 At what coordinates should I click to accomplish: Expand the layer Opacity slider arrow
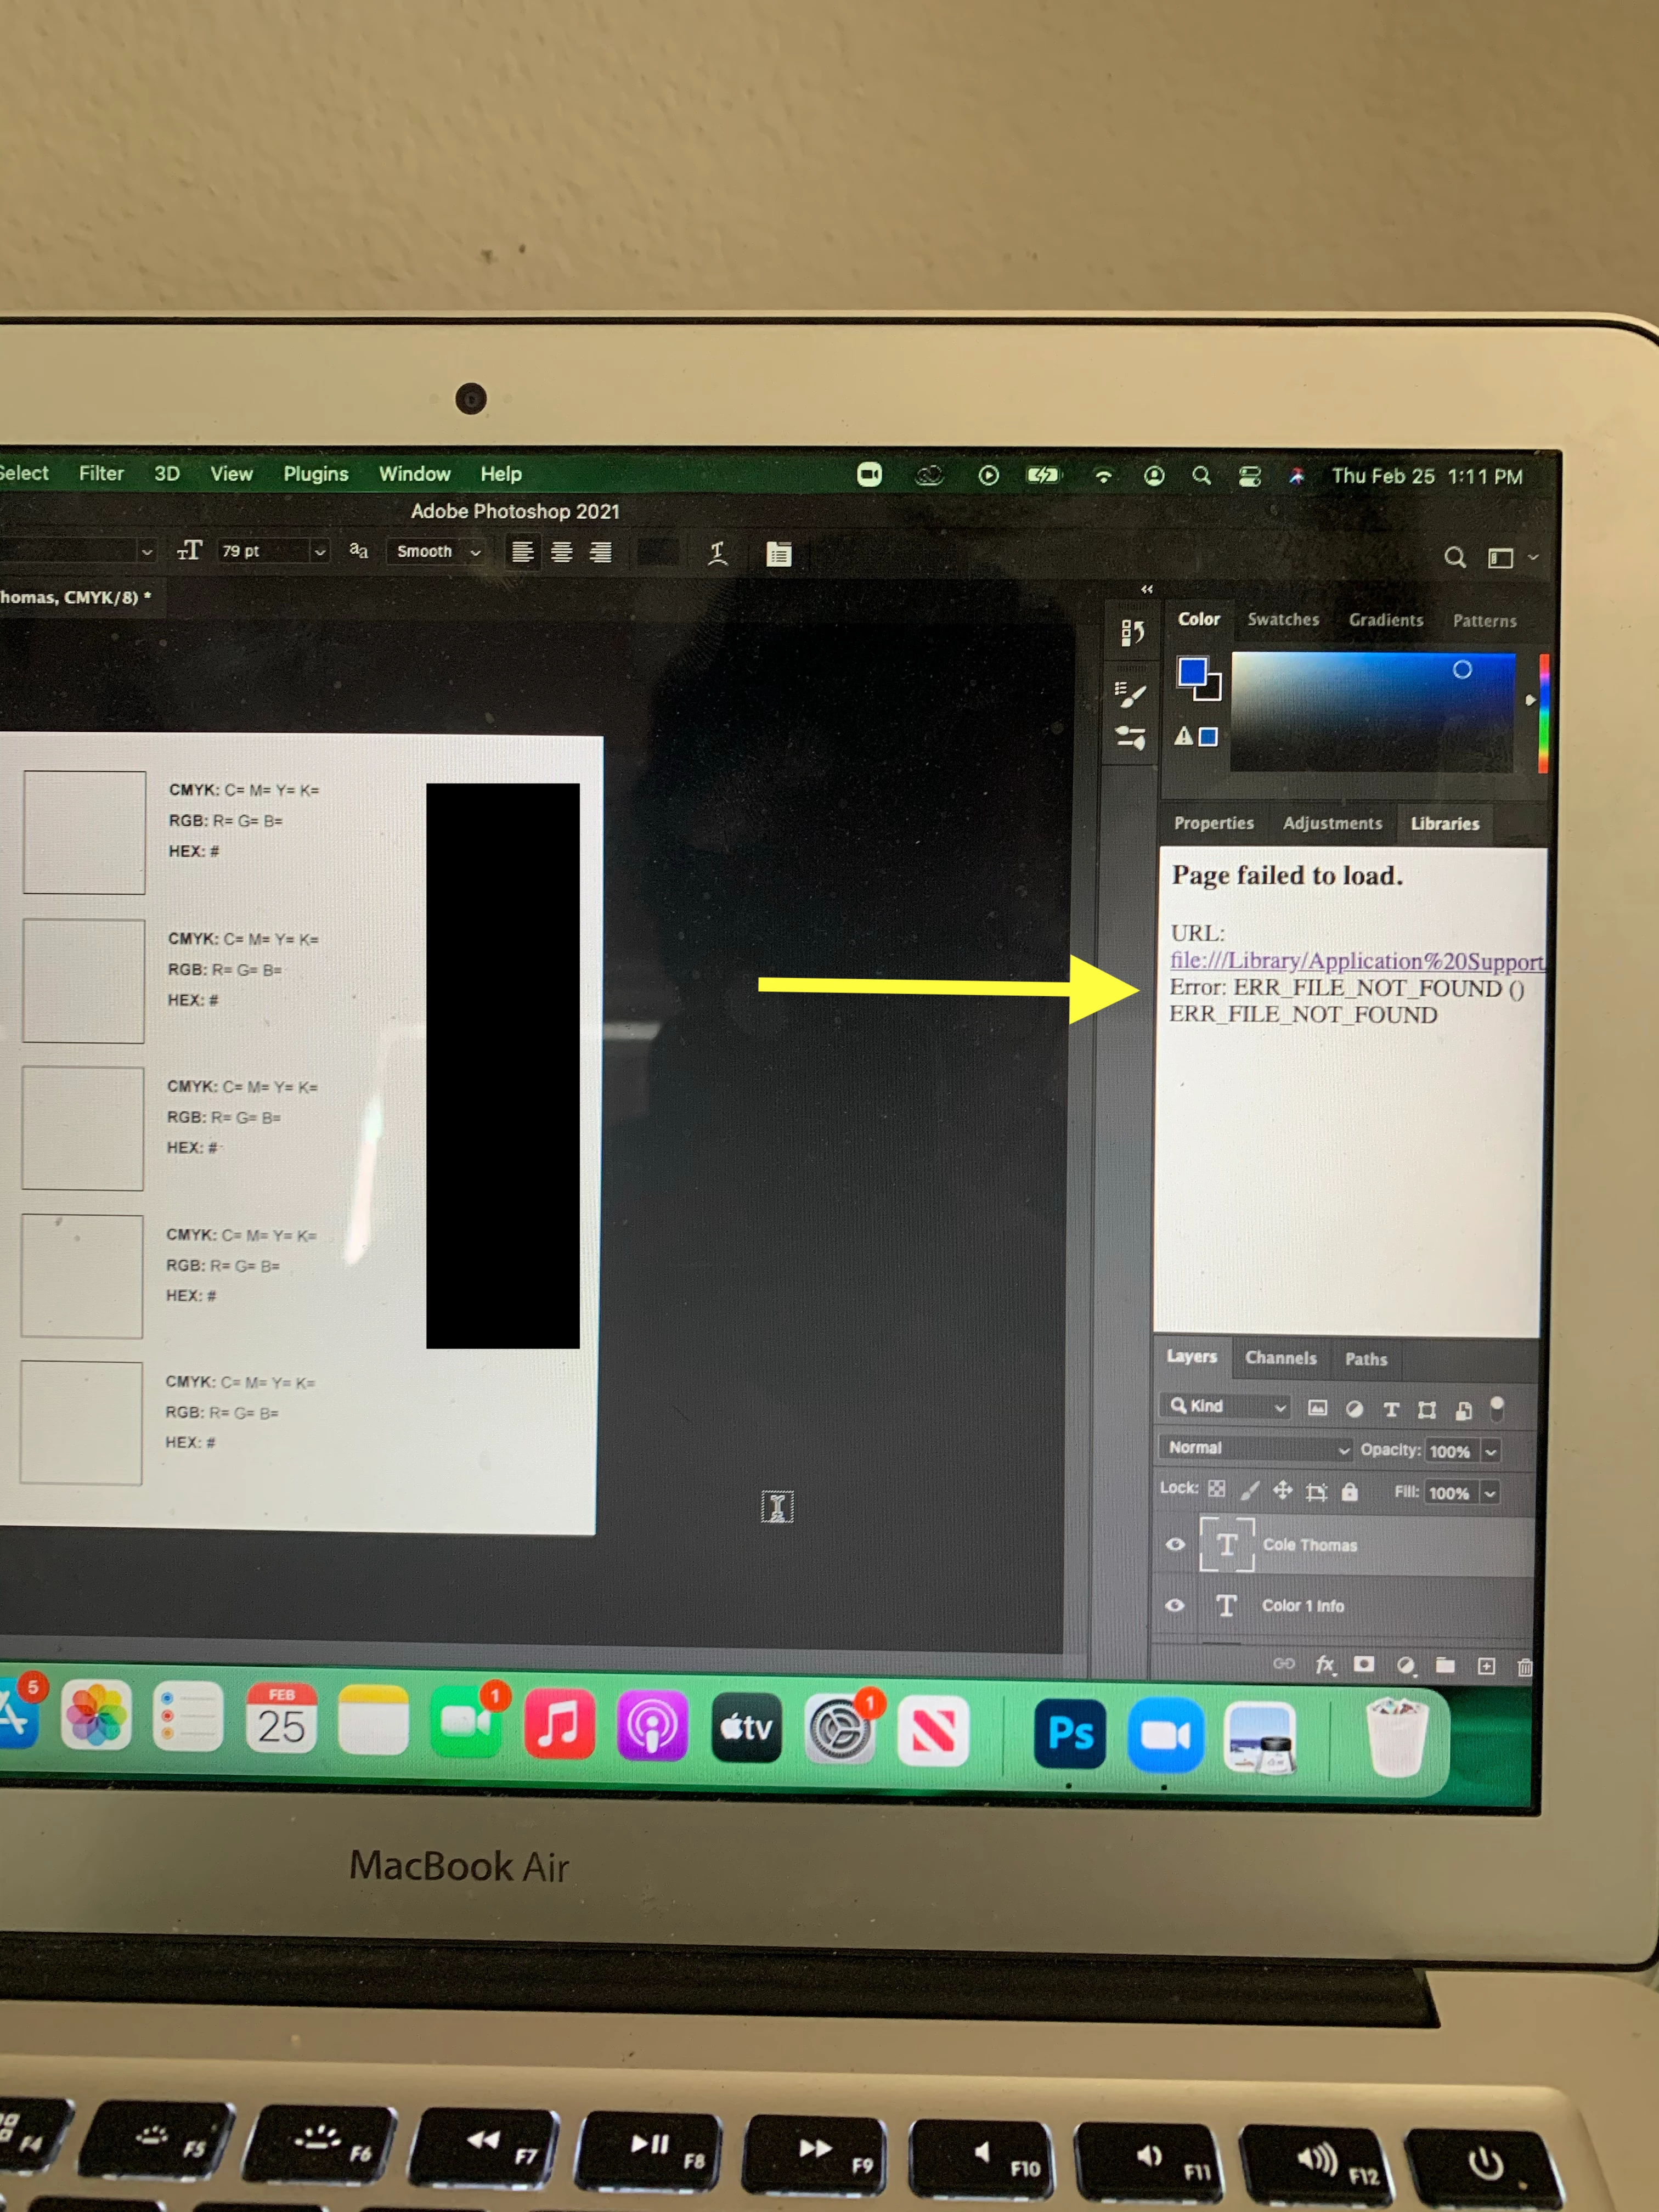[1490, 1451]
